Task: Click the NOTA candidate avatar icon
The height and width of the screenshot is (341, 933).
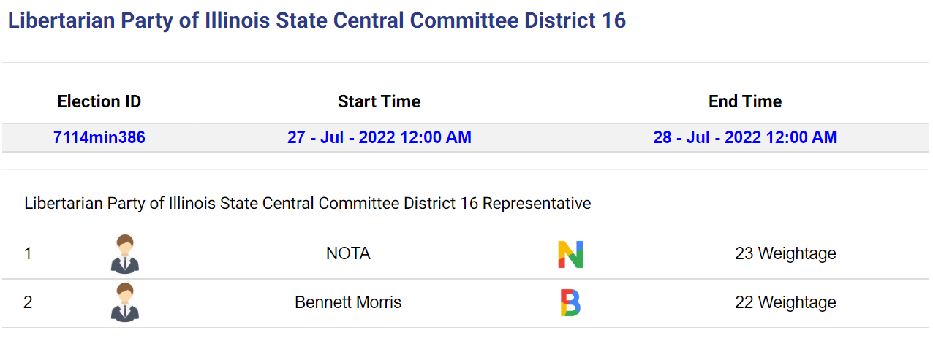Action: [125, 254]
